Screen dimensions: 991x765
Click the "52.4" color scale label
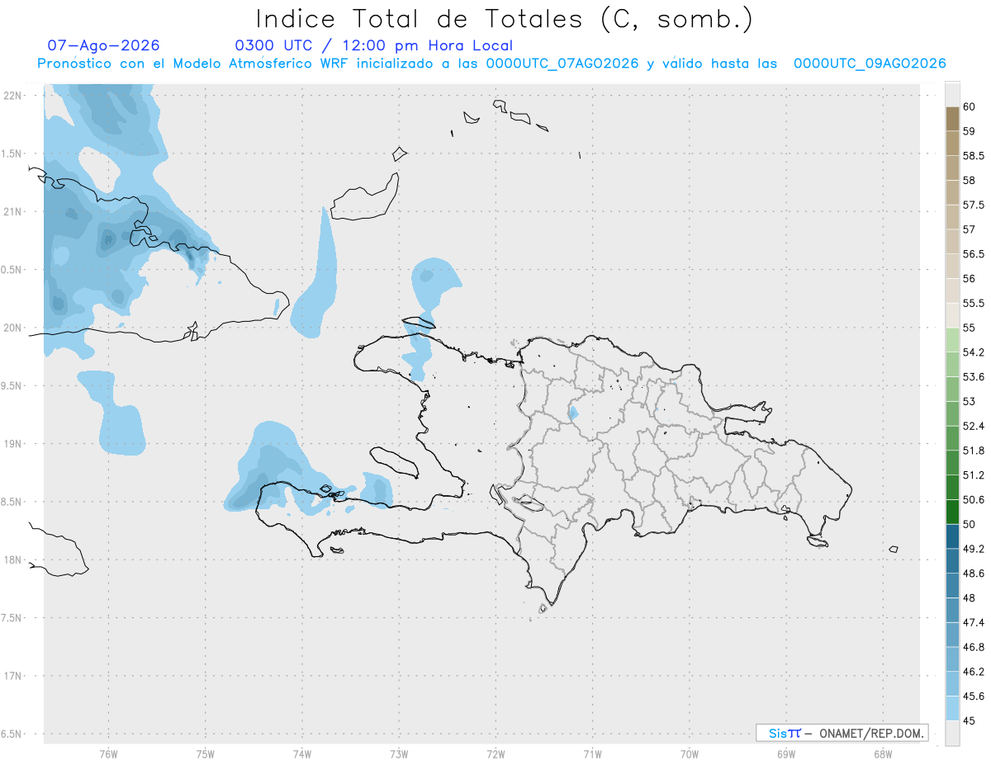pyautogui.click(x=974, y=426)
